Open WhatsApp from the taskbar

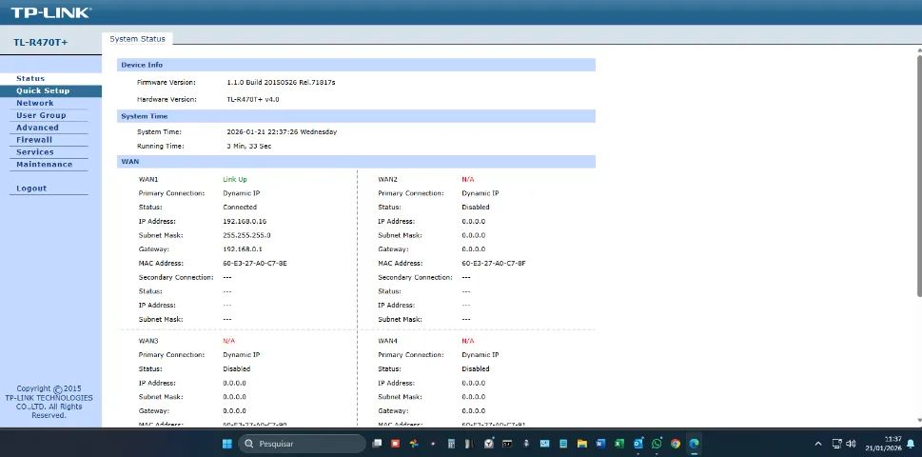[657, 444]
